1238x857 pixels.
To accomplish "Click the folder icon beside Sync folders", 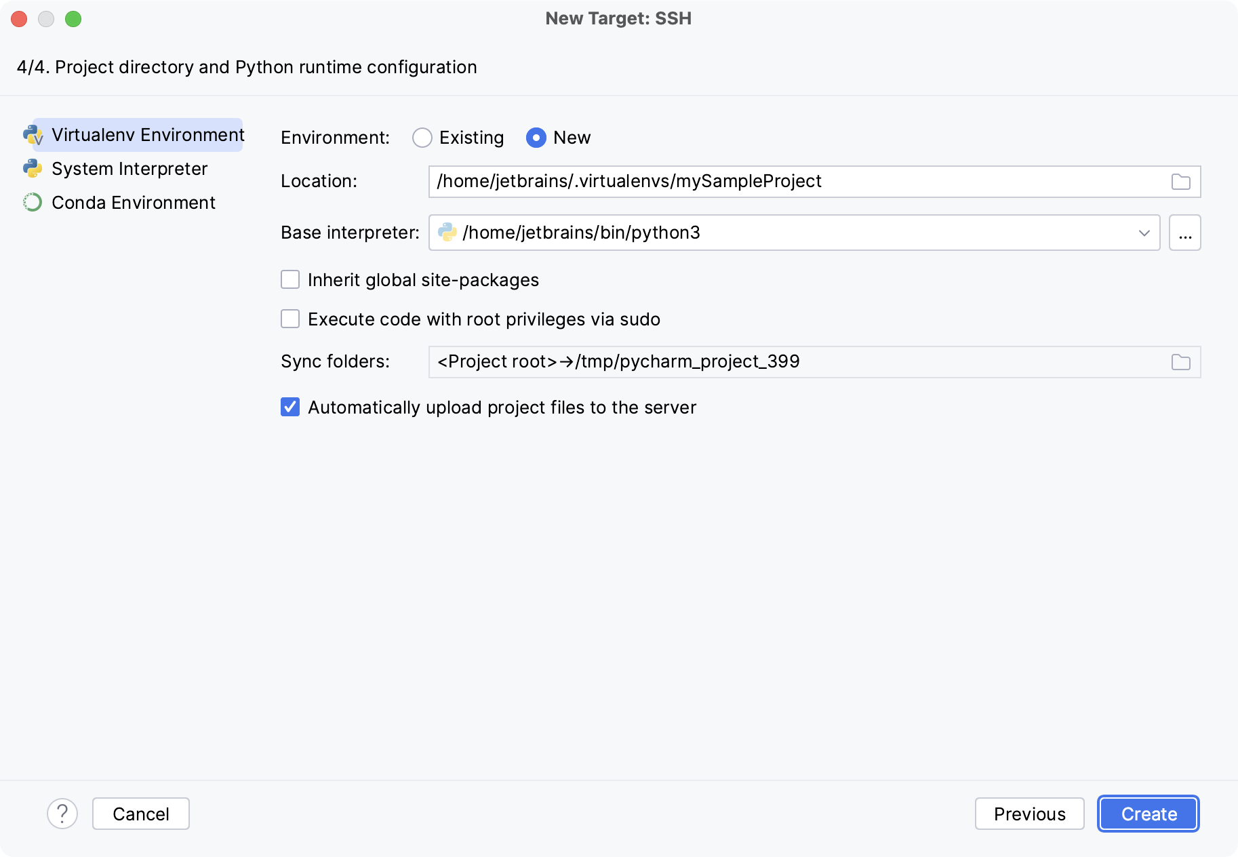I will [x=1180, y=361].
